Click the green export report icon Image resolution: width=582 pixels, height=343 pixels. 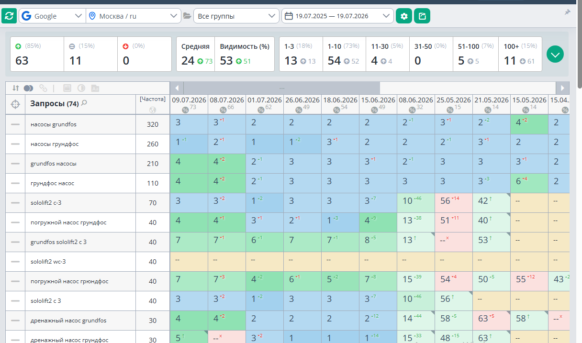pyautogui.click(x=422, y=16)
